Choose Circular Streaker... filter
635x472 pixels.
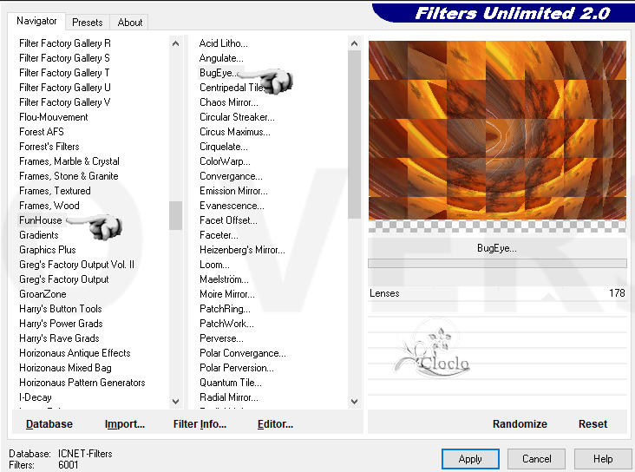point(237,117)
